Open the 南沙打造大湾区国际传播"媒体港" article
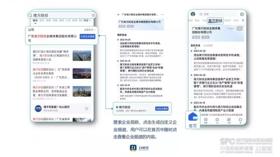The width and height of the screenshot is (280, 157). (52, 55)
